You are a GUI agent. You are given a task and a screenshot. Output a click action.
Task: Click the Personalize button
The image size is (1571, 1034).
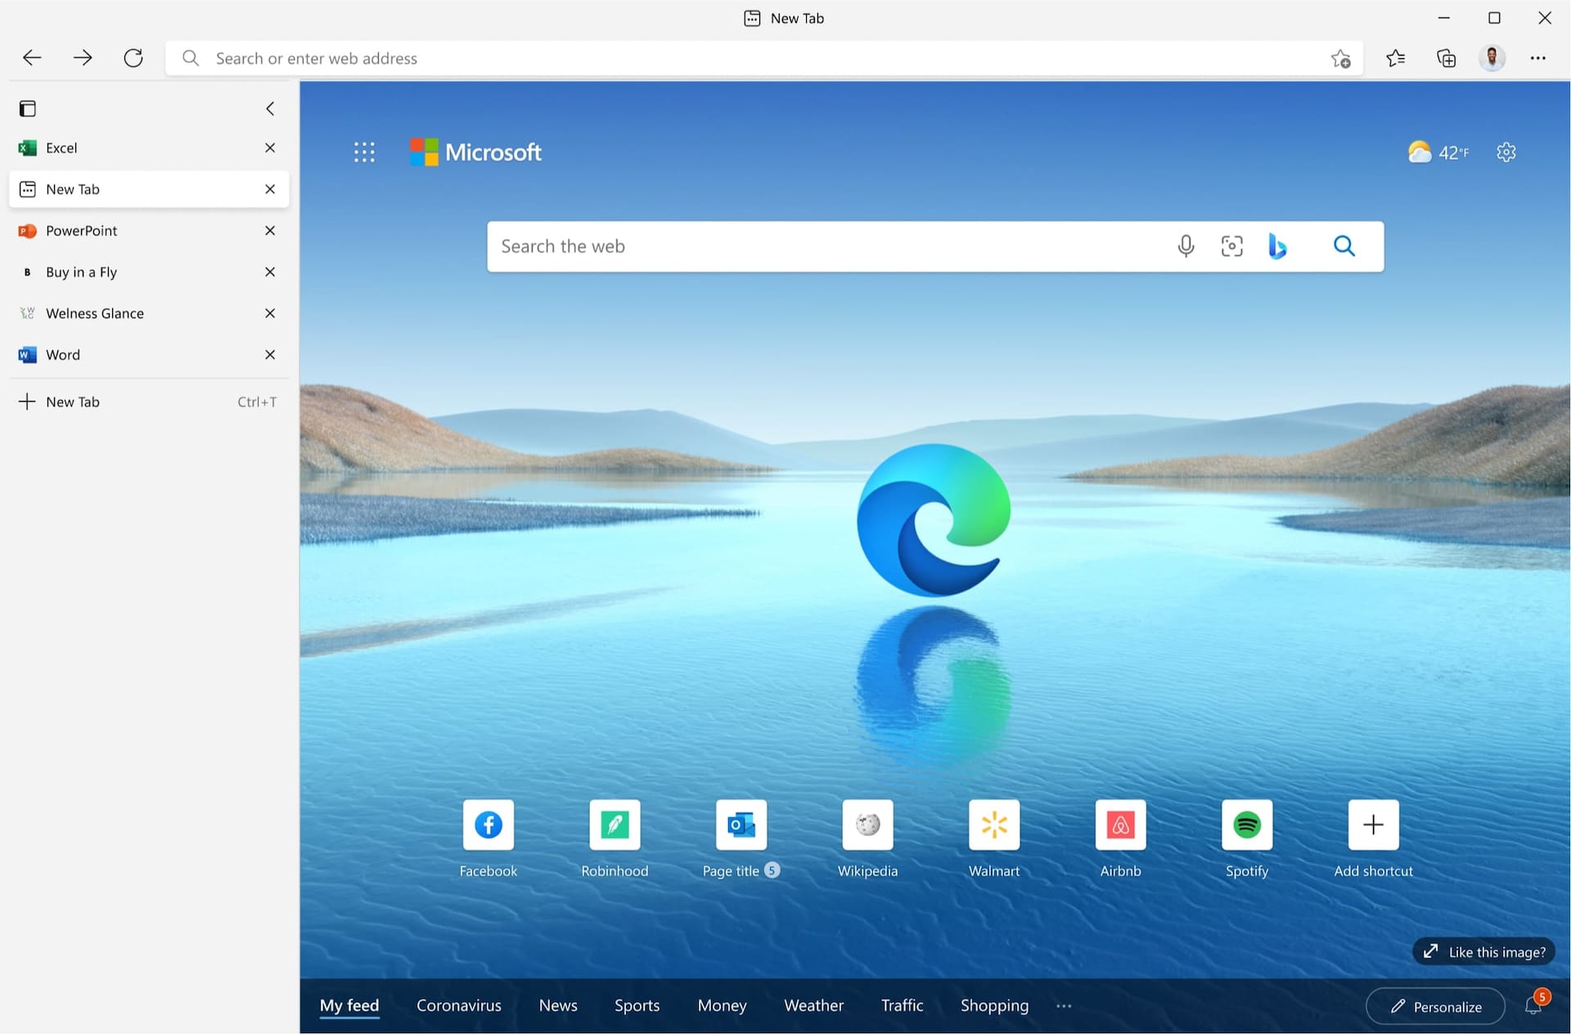[1435, 1005]
